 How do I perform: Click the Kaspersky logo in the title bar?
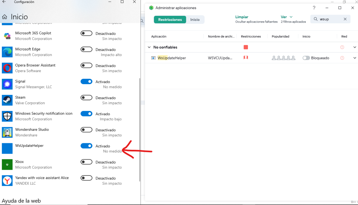click(x=151, y=8)
